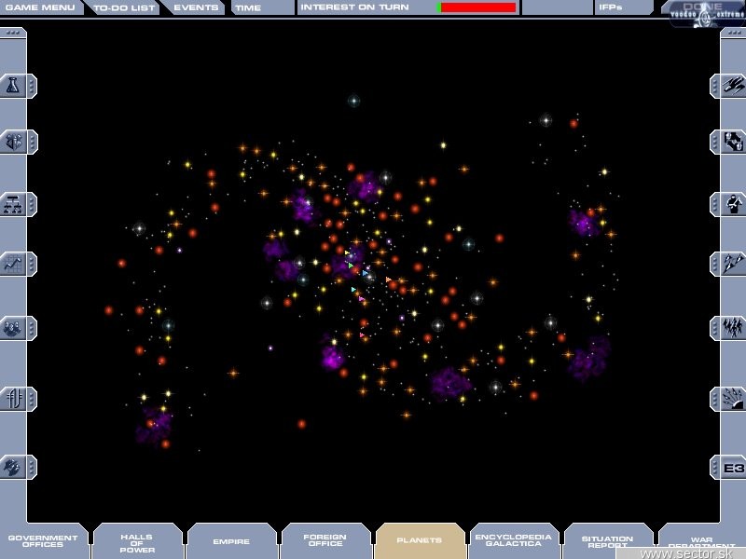Go to the Foreign Office tab
Viewport: 746px width, 559px height.
click(x=325, y=540)
